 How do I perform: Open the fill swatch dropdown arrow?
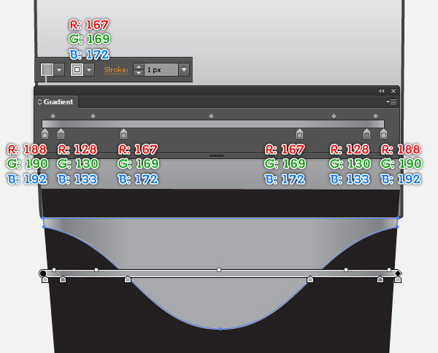59,70
